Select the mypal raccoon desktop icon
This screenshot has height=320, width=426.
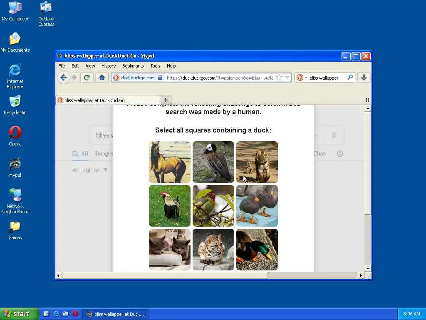tap(15, 167)
